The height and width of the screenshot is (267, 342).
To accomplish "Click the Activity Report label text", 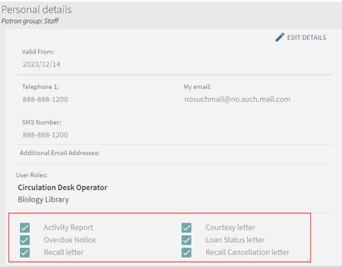I will coord(68,227).
